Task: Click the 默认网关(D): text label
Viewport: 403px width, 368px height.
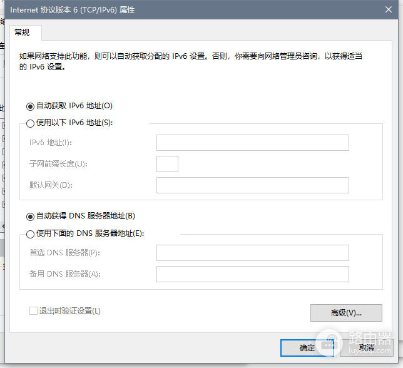Action: click(51, 185)
